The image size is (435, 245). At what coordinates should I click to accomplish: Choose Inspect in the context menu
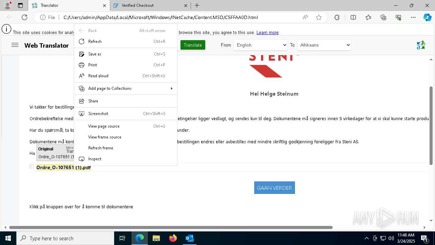[x=125, y=159]
